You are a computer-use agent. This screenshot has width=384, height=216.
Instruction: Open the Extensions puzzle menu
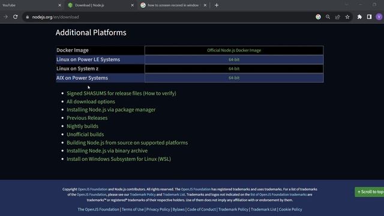(x=359, y=17)
